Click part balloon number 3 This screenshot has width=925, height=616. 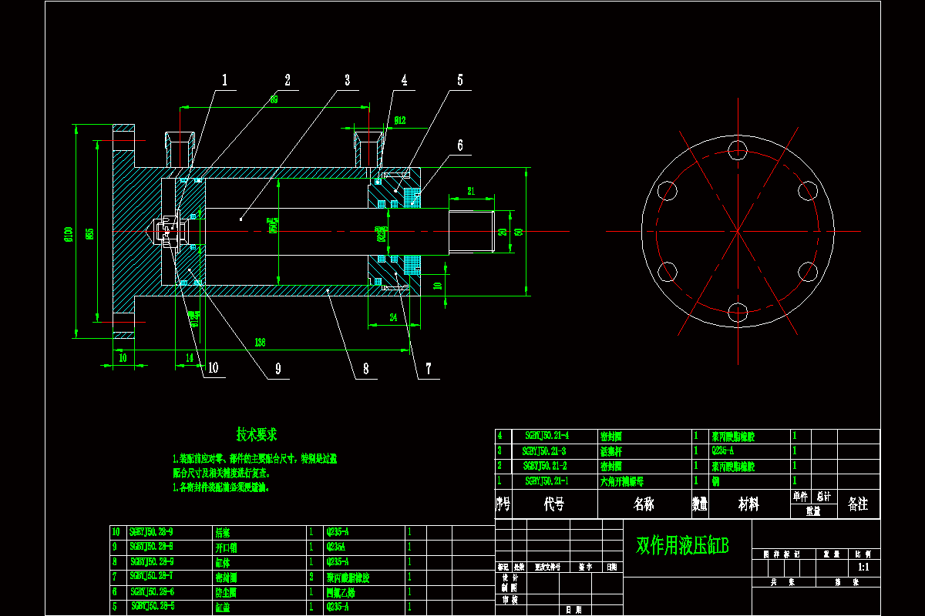click(348, 78)
